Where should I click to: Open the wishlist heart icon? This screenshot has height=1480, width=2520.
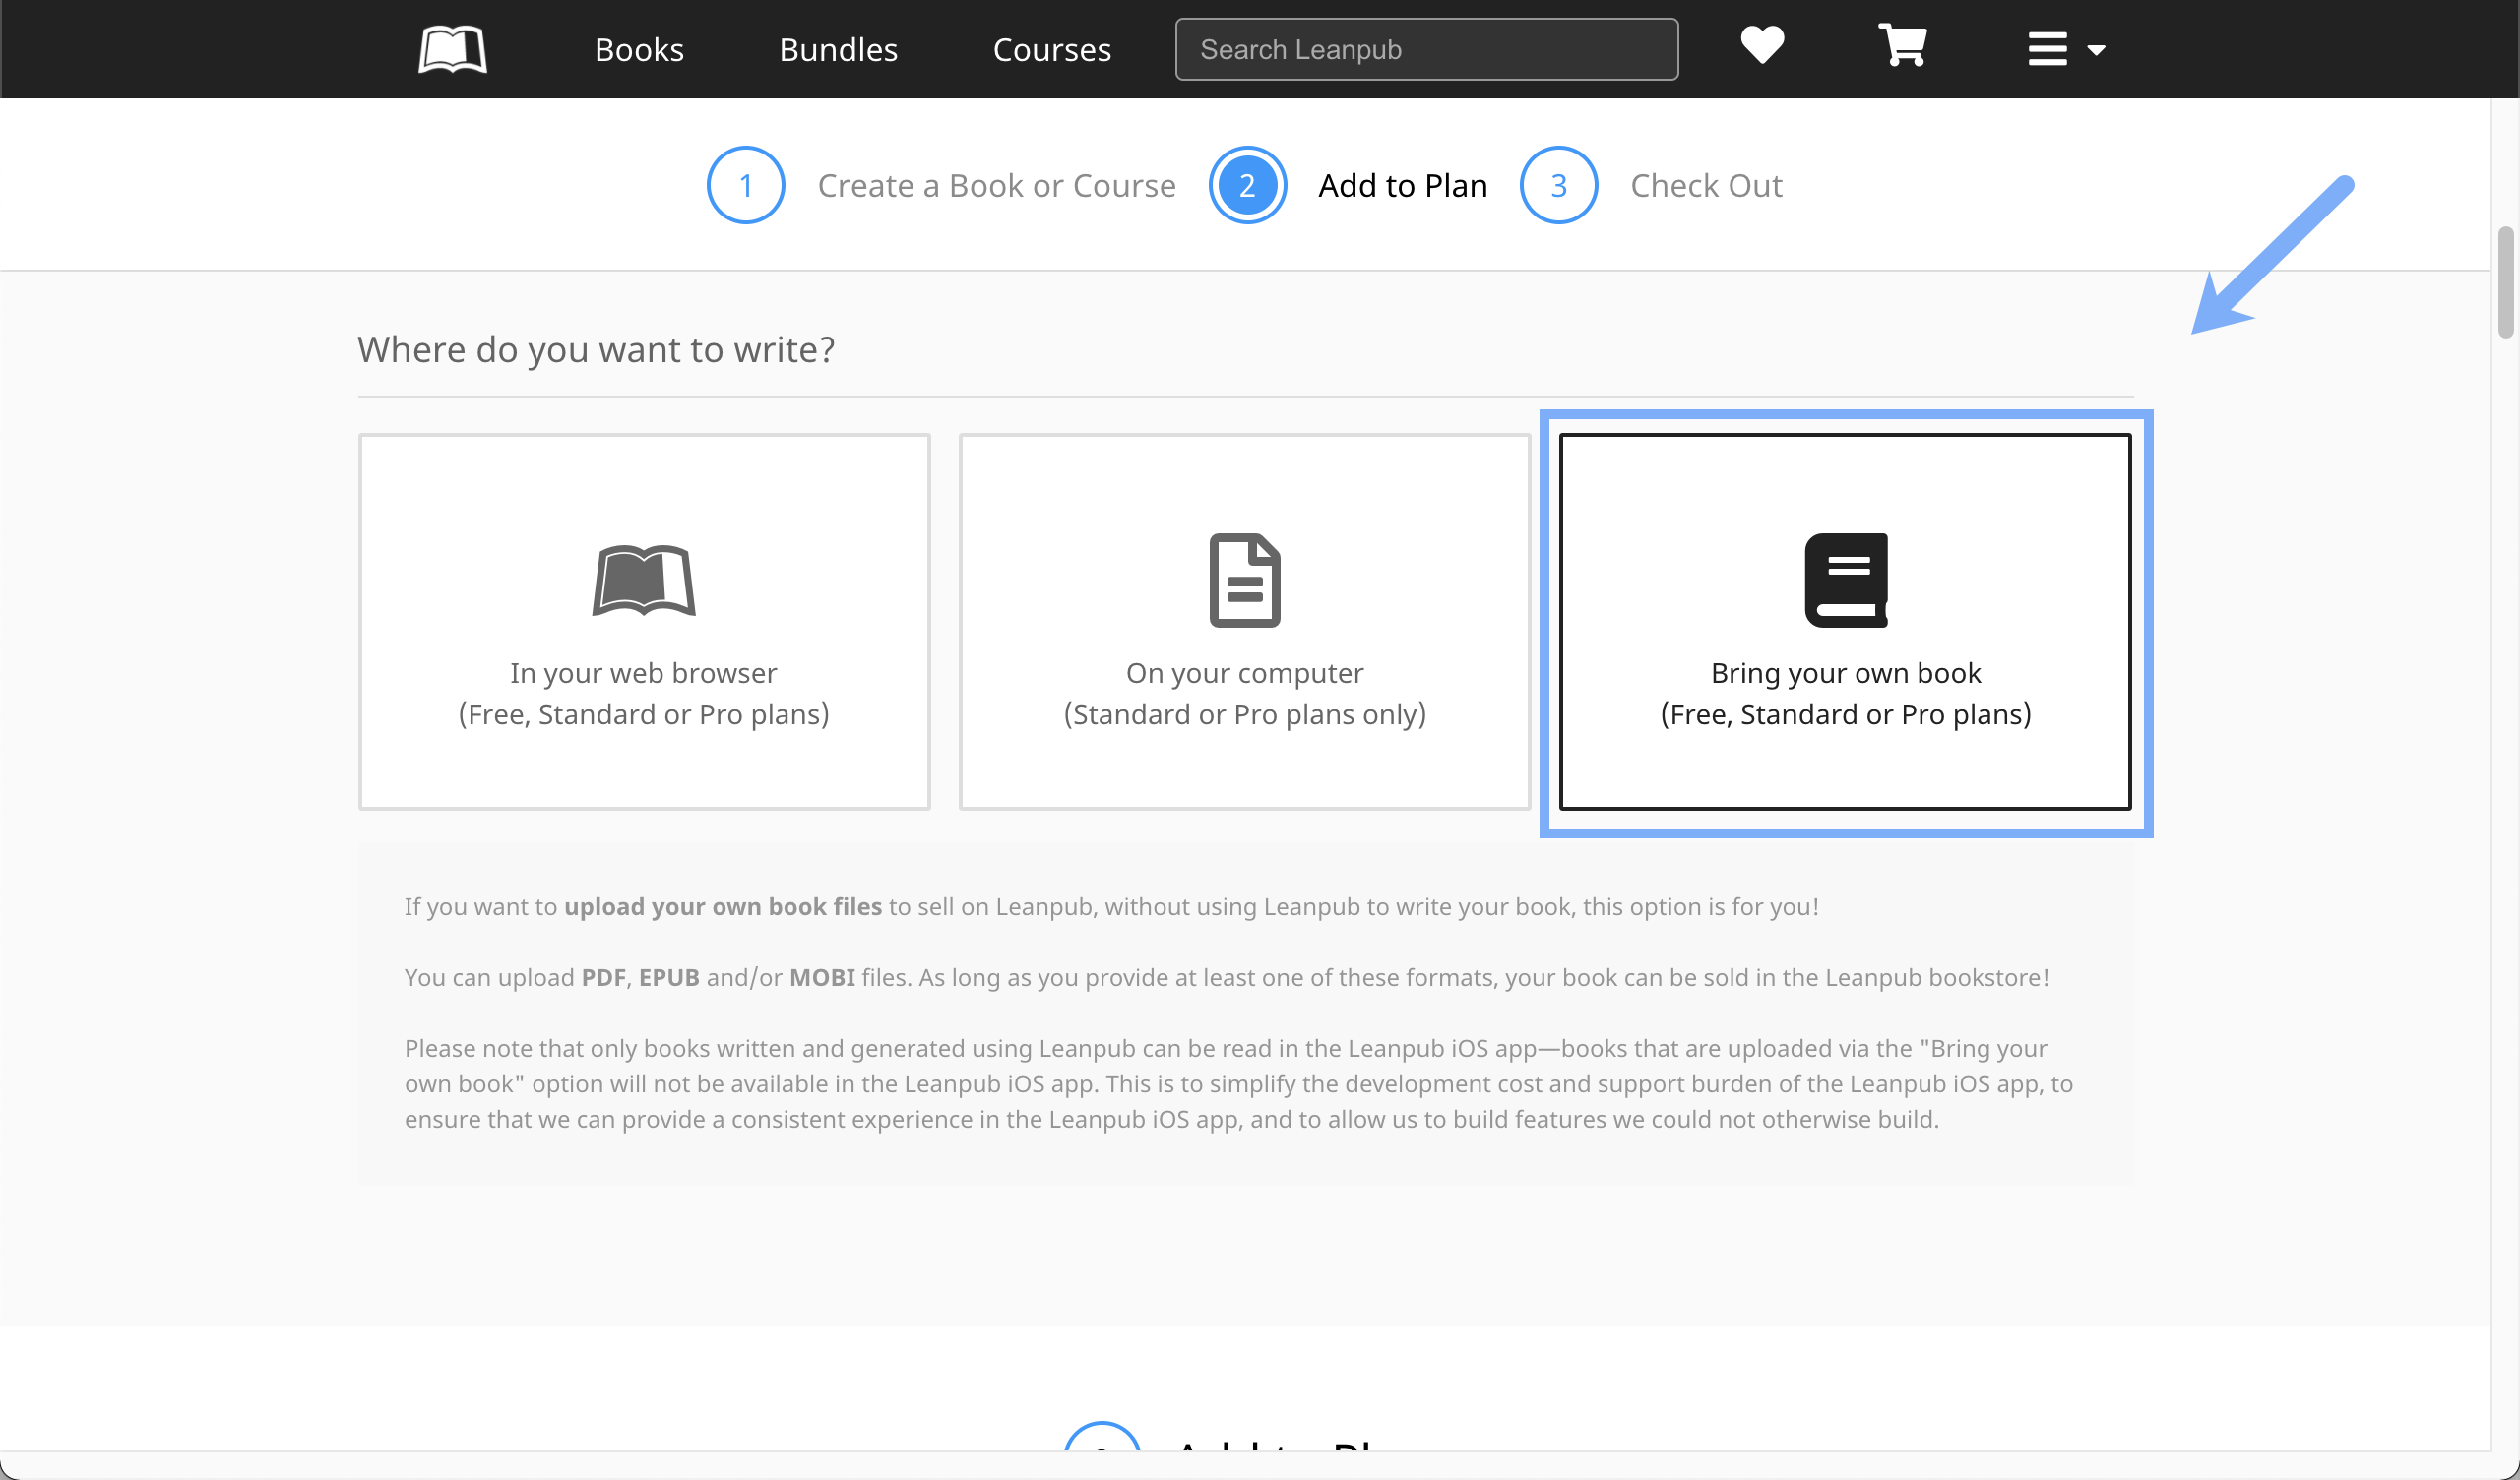click(1762, 46)
